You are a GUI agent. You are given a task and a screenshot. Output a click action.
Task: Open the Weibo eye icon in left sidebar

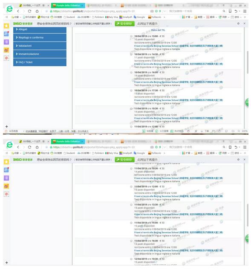tap(6, 50)
